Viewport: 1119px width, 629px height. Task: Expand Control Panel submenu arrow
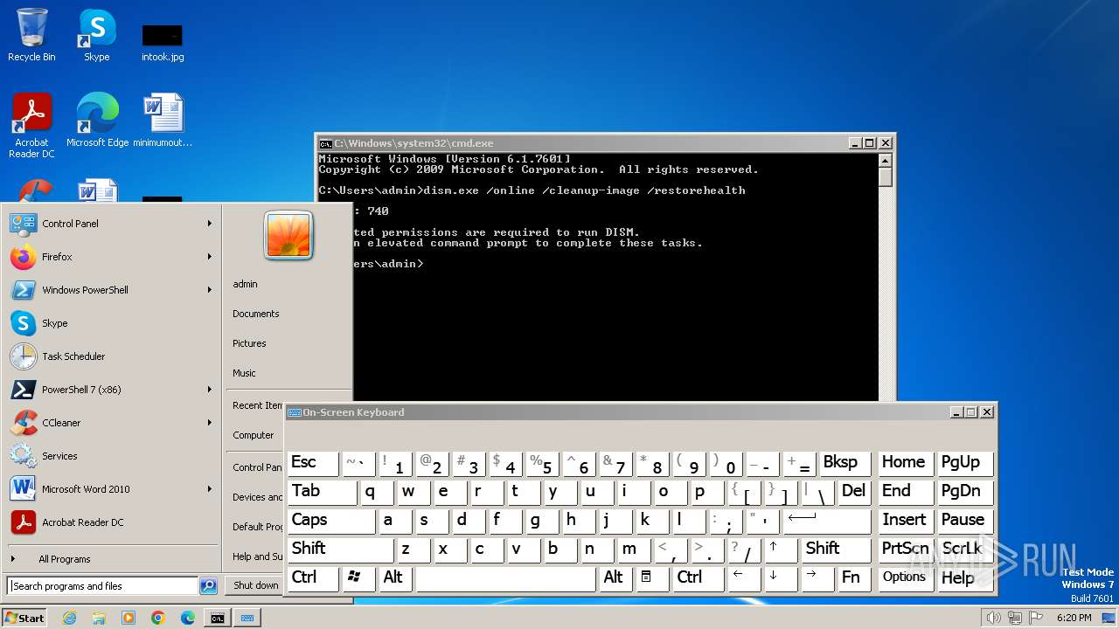point(210,224)
